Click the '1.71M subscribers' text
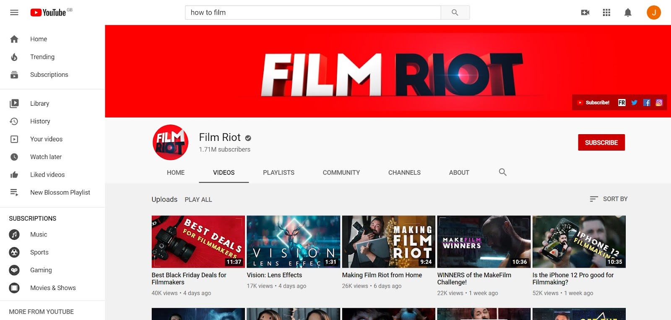 tap(224, 150)
